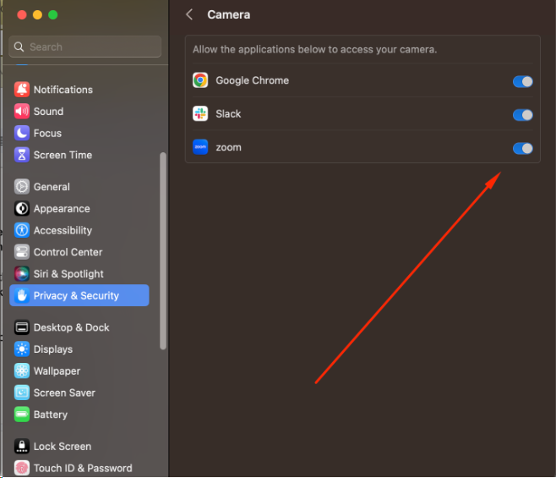Maximize window with the green button
Image resolution: width=556 pixels, height=478 pixels.
[53, 15]
